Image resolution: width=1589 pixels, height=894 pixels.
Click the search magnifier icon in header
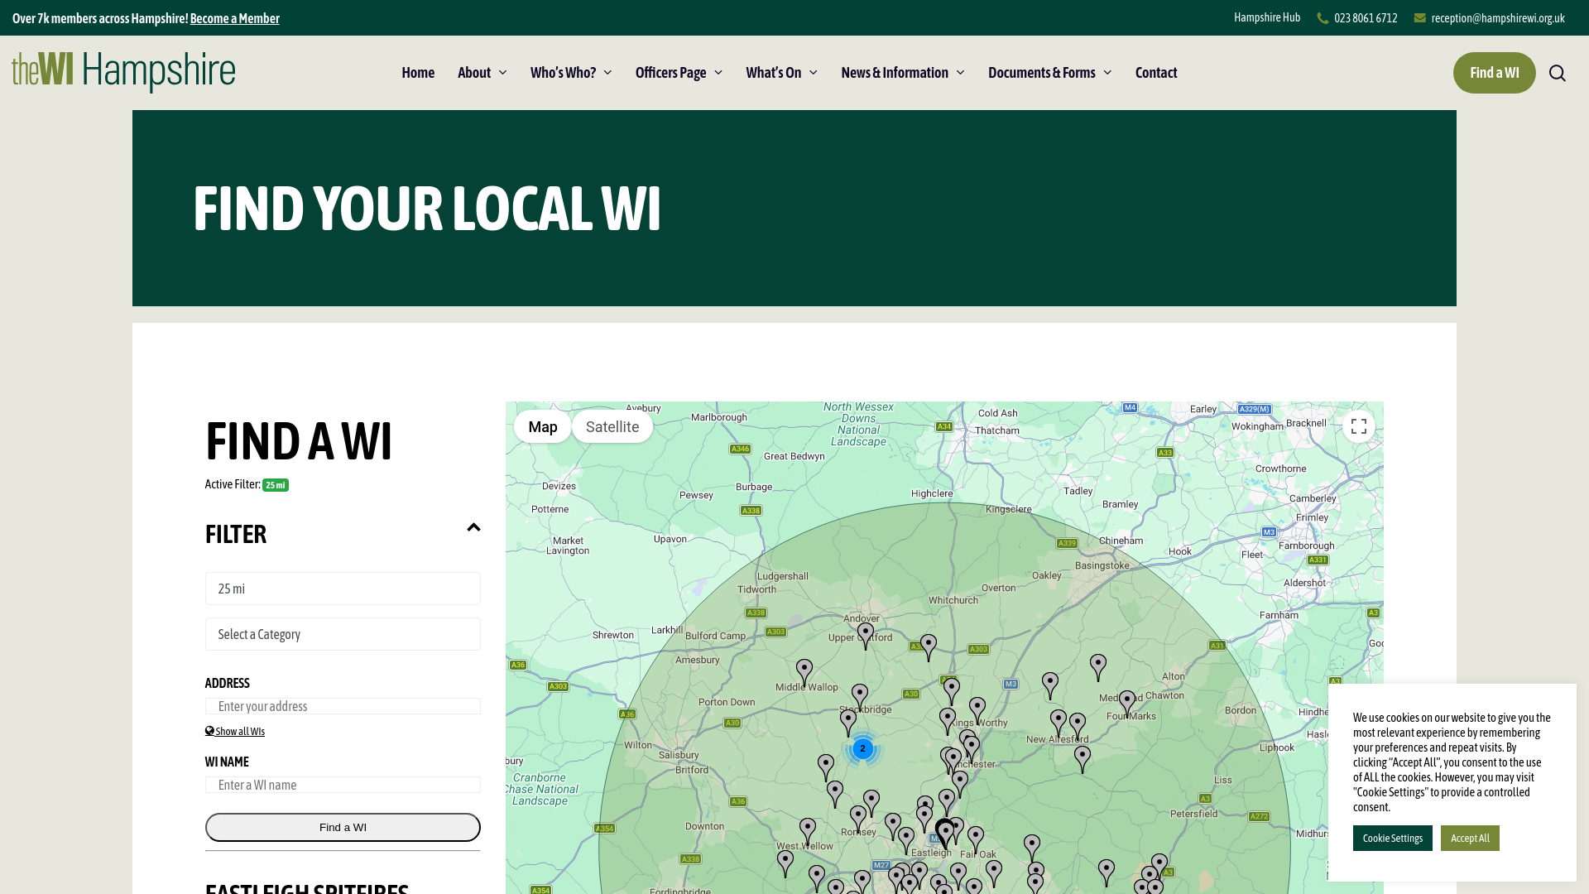(x=1558, y=73)
